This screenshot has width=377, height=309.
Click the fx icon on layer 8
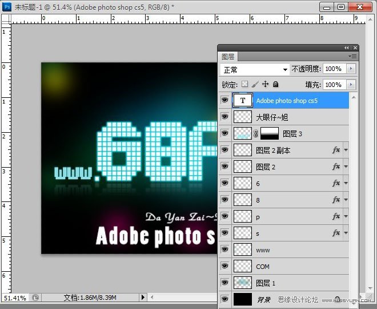point(336,200)
